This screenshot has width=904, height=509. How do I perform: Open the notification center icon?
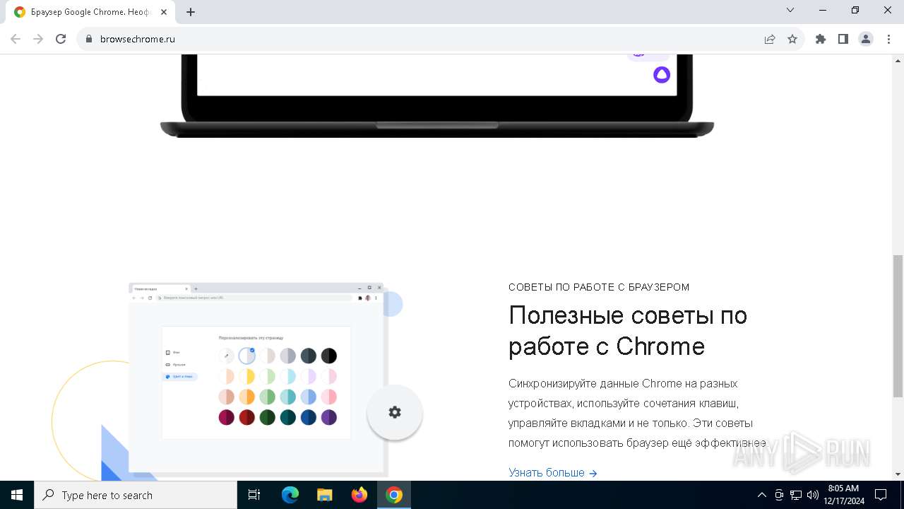tap(881, 495)
